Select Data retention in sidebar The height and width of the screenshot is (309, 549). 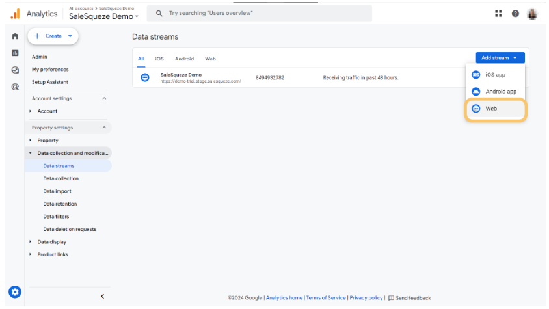coord(60,204)
